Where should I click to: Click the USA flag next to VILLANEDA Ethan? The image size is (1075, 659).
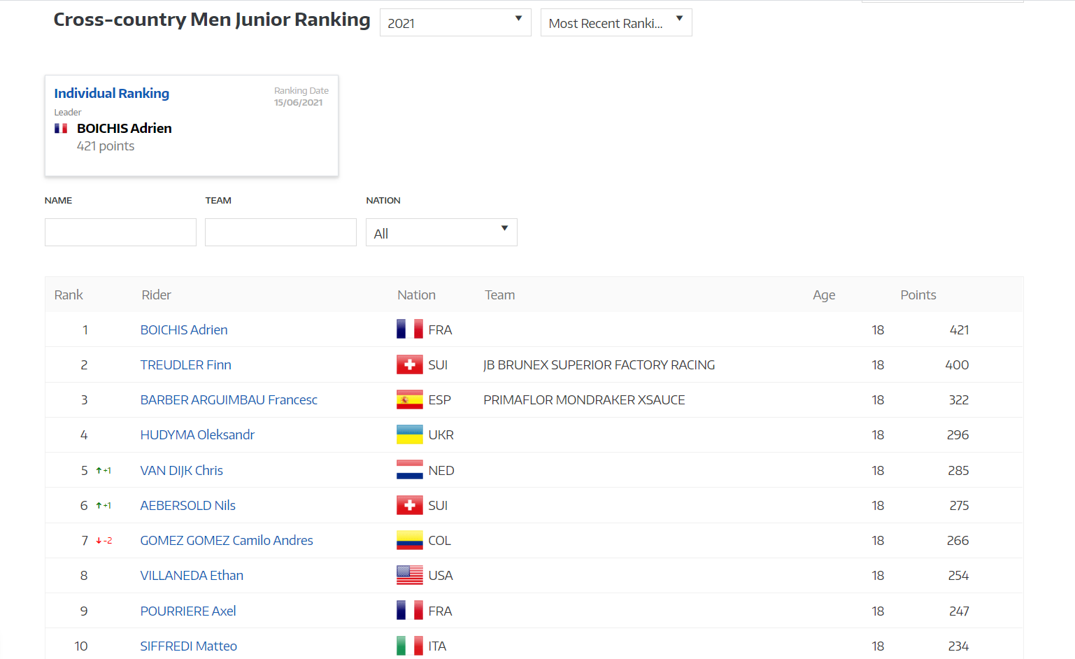(x=410, y=575)
